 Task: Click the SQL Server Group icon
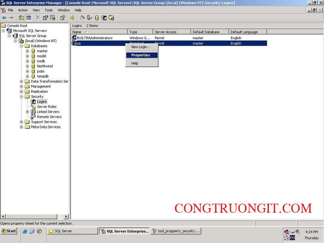[x=15, y=36]
